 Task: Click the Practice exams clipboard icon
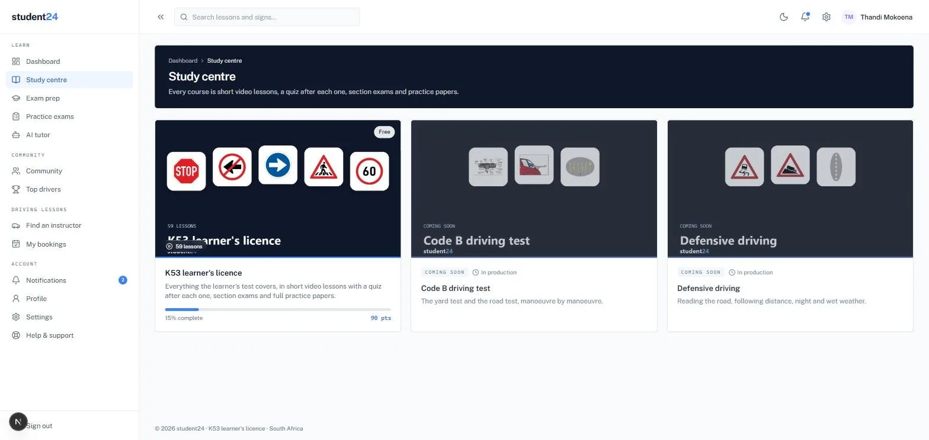pos(16,117)
